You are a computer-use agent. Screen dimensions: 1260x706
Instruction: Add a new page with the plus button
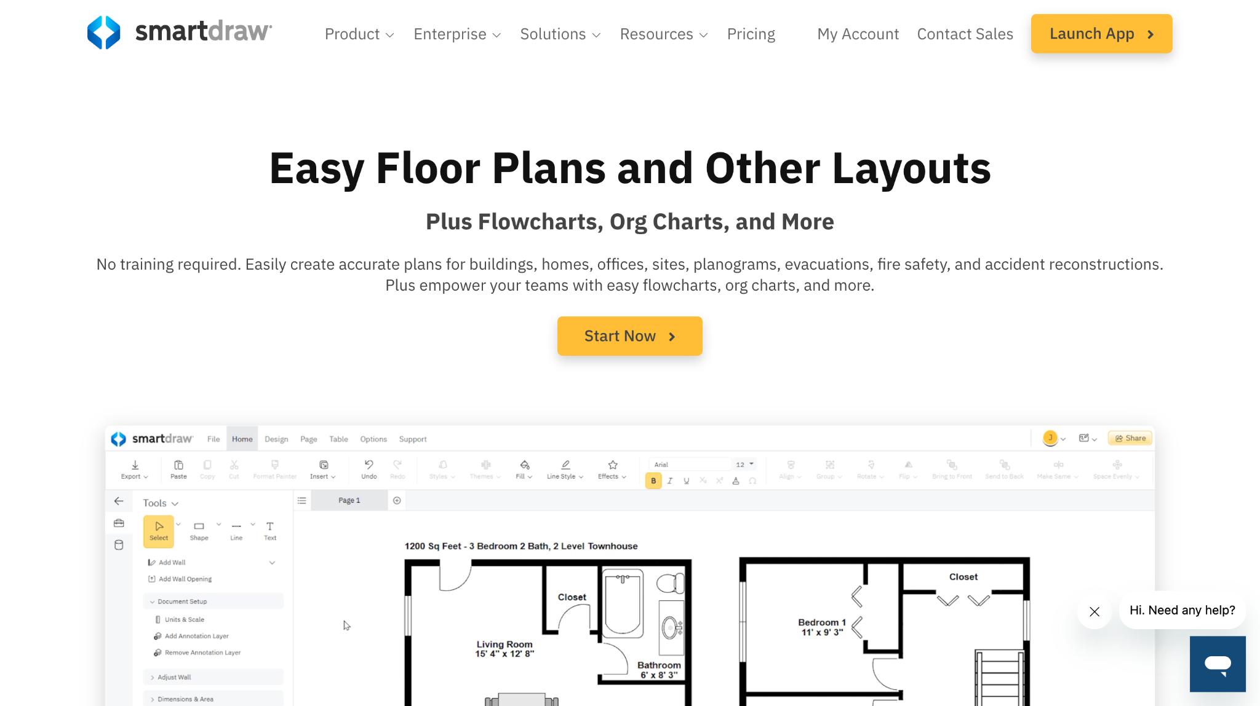point(396,500)
